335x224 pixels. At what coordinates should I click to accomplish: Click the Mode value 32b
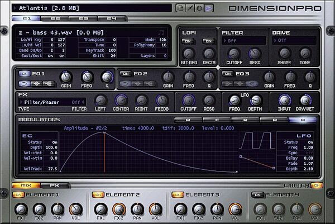click(x=162, y=40)
